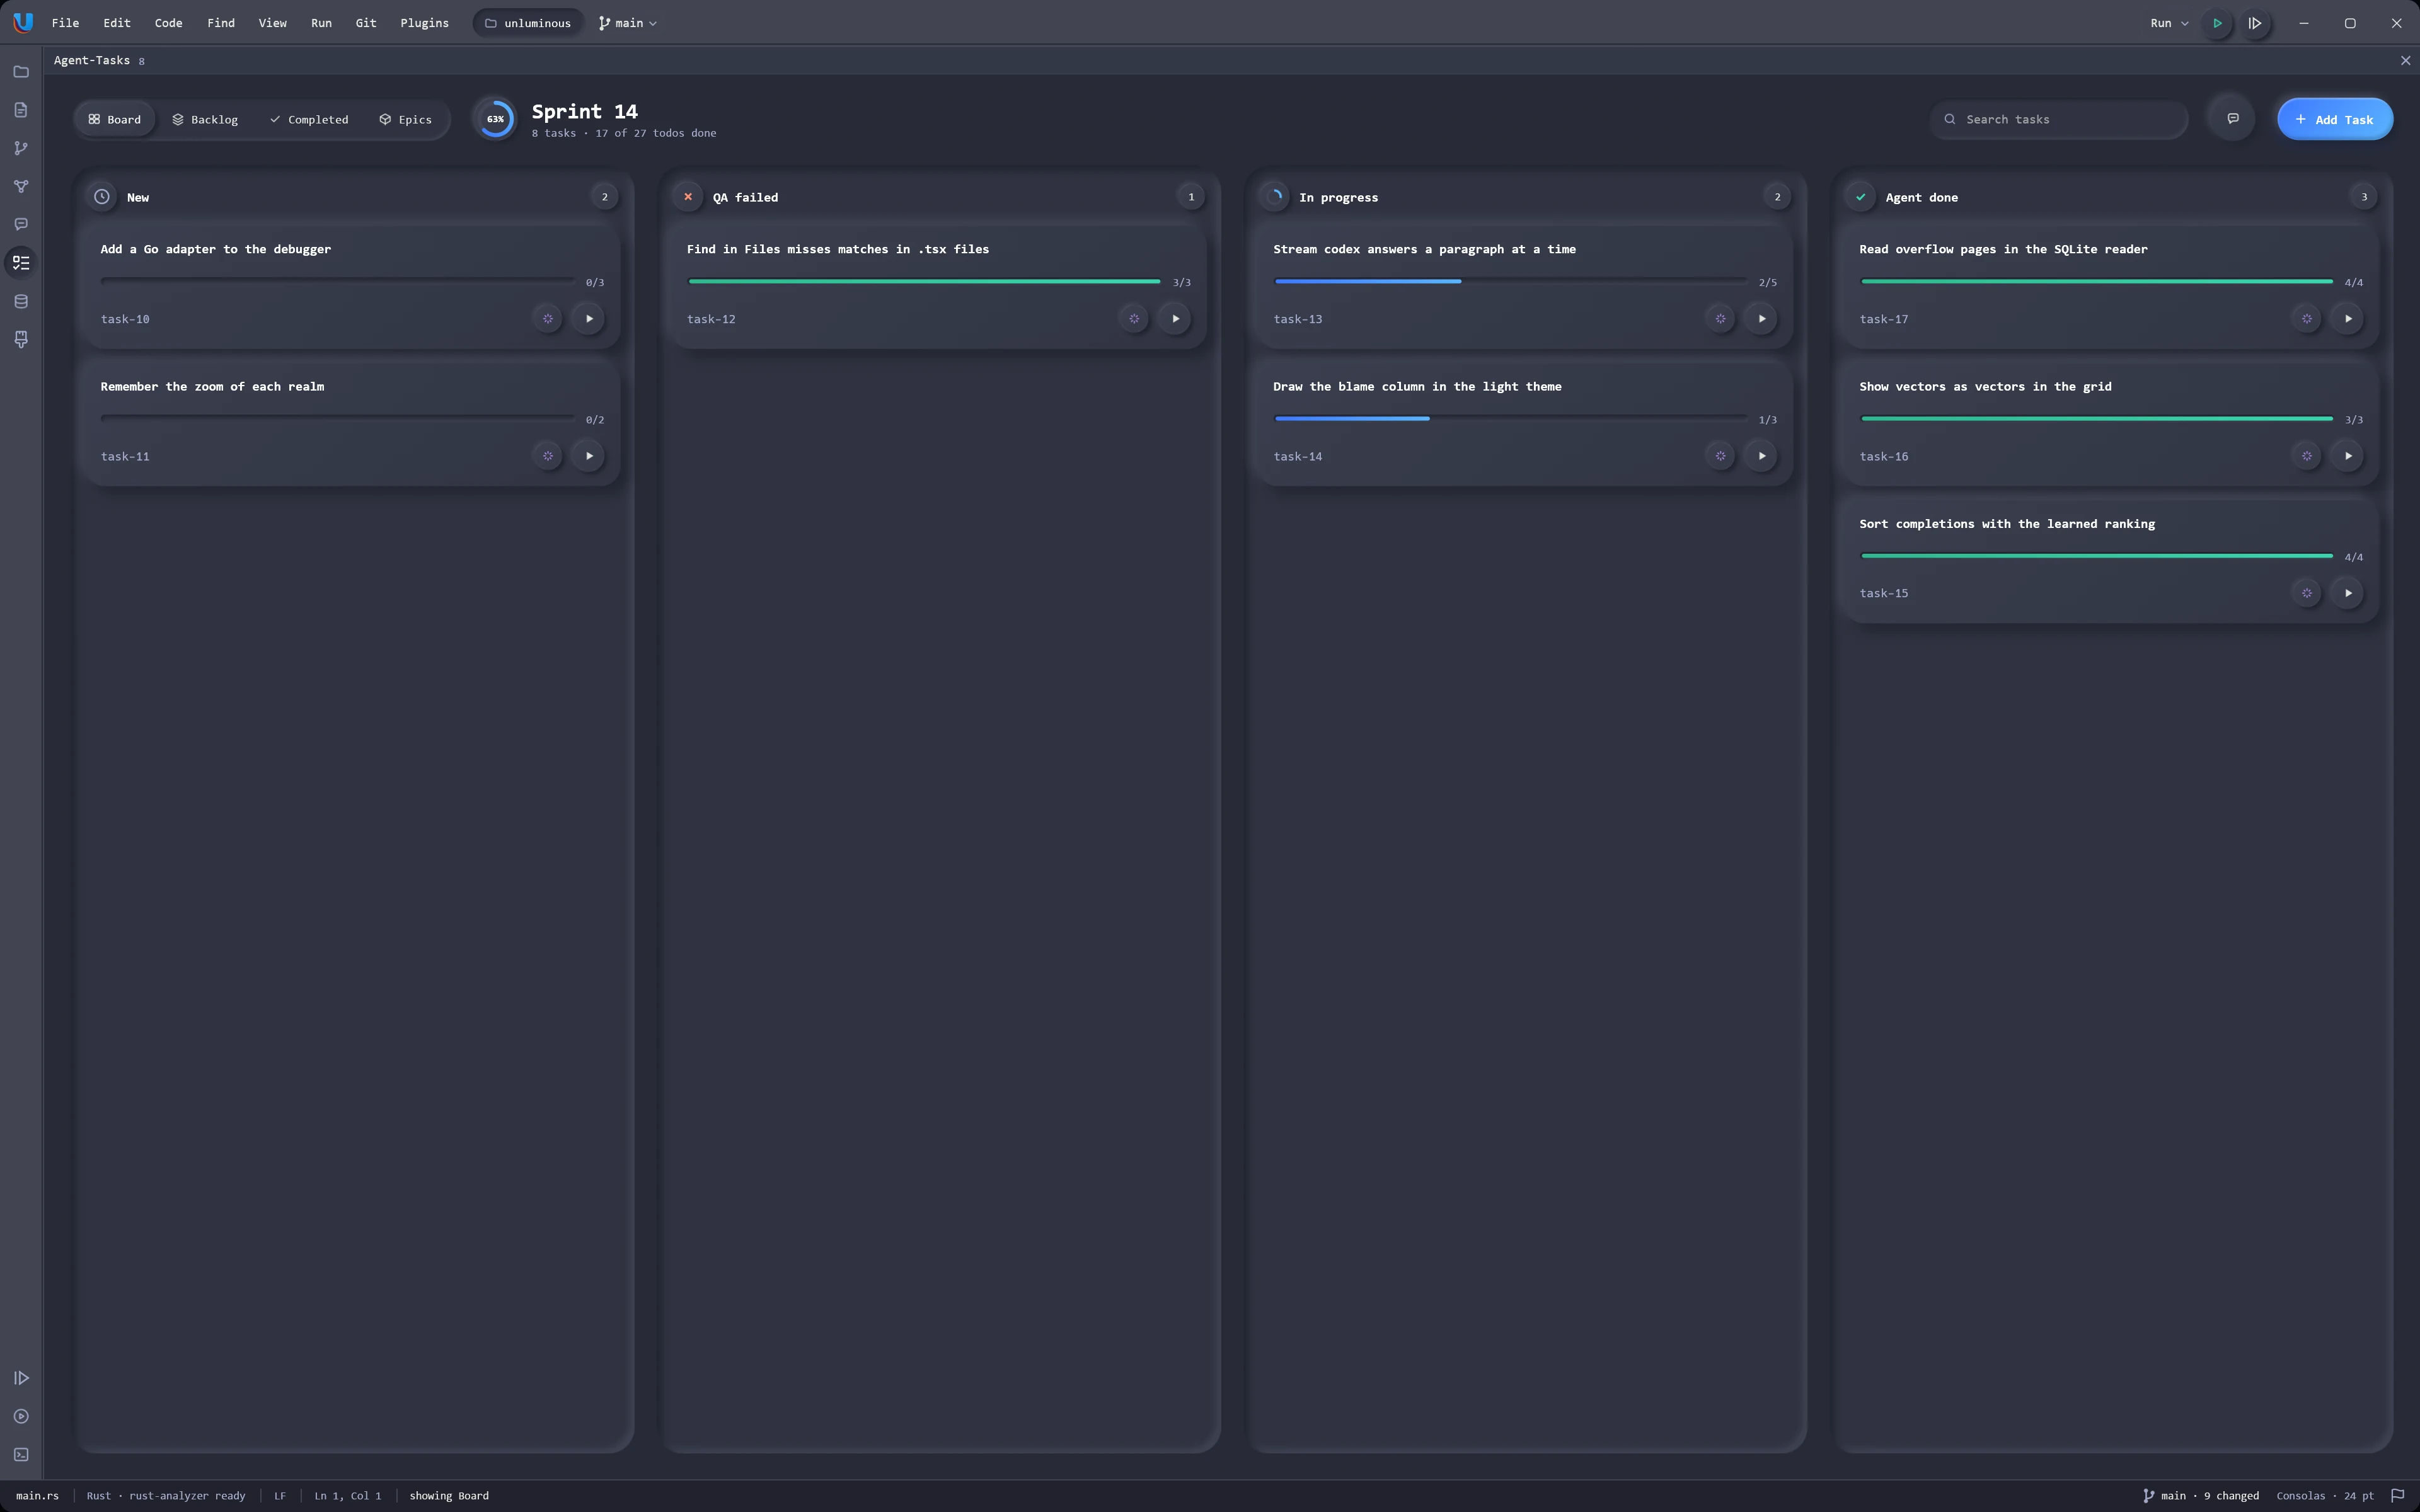The width and height of the screenshot is (2420, 1512).
Task: Open the Find menu
Action: (x=221, y=23)
